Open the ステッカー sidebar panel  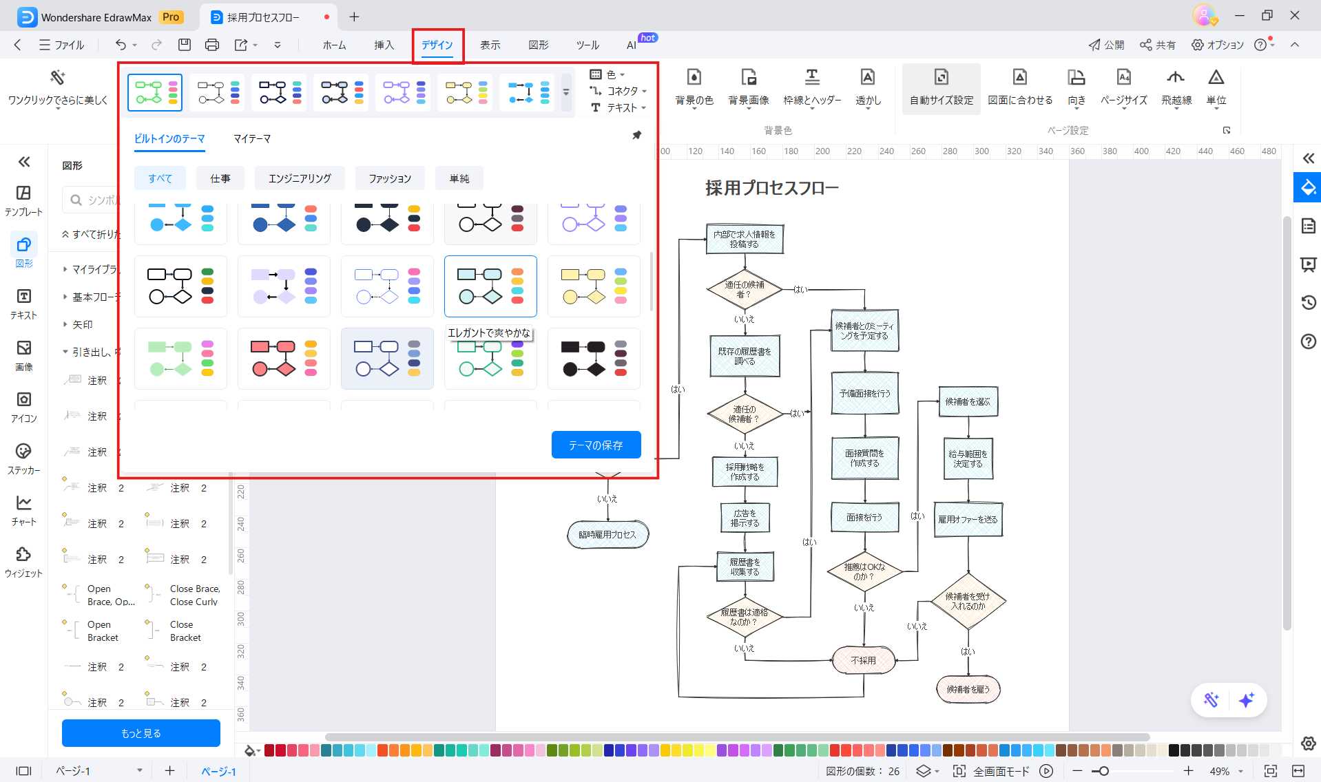click(23, 458)
